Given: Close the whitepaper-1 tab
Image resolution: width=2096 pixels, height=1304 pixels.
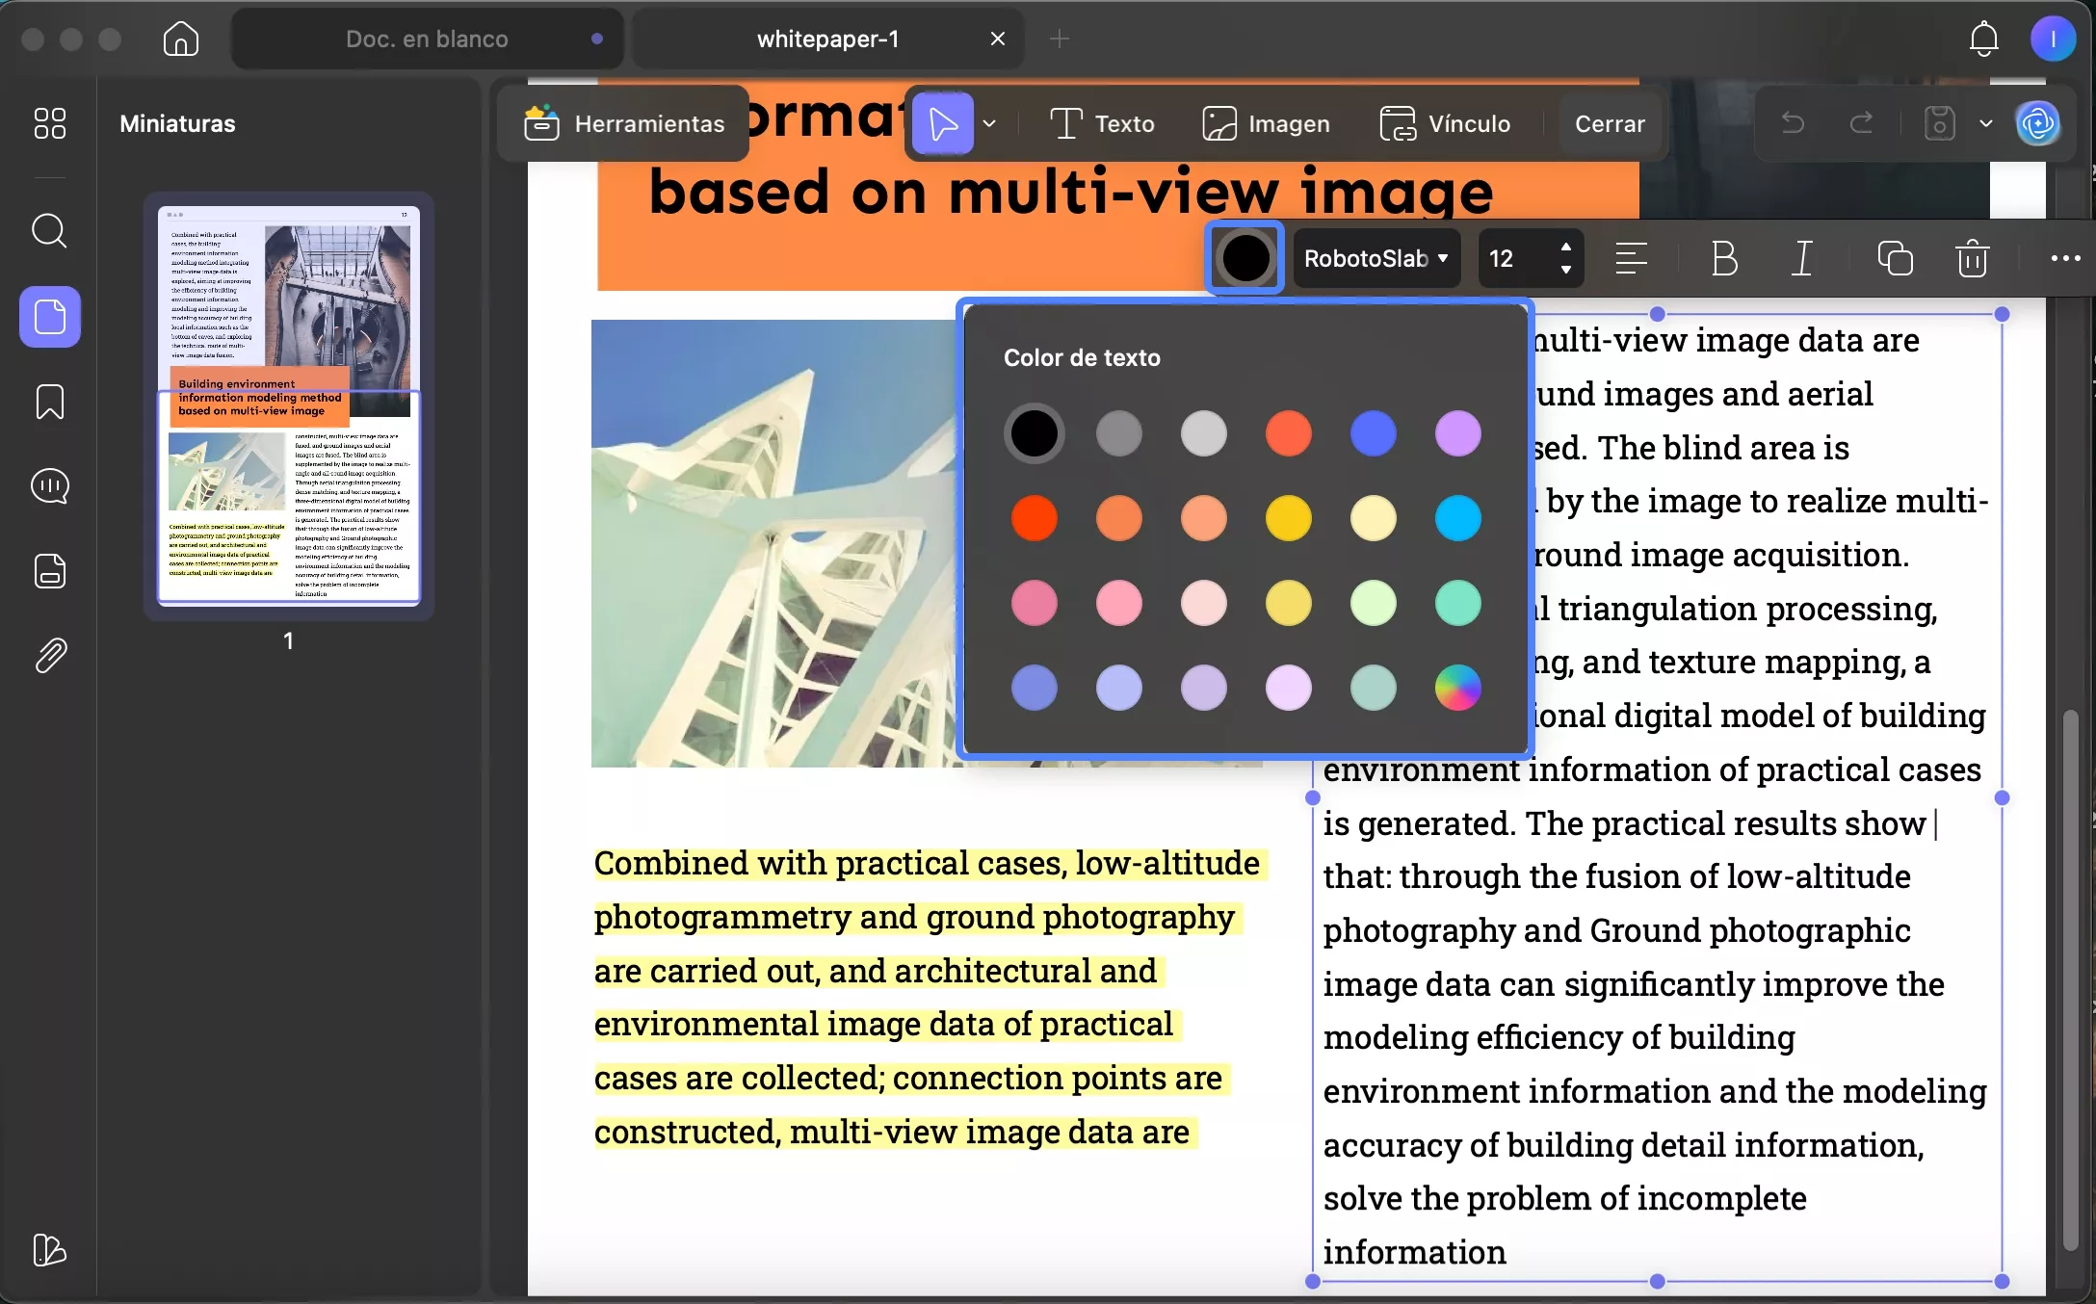Looking at the screenshot, I should point(997,39).
